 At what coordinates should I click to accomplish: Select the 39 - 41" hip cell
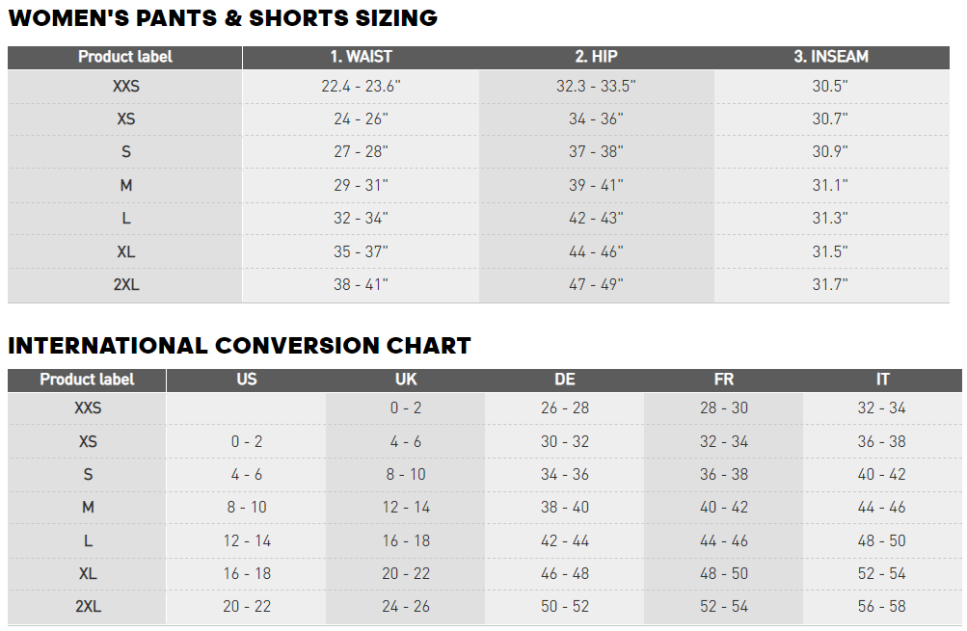596,186
